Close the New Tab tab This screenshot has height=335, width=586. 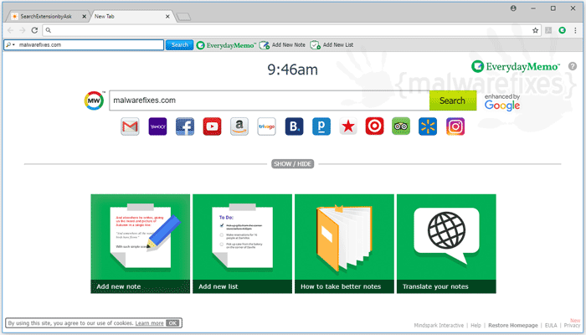pos(167,17)
